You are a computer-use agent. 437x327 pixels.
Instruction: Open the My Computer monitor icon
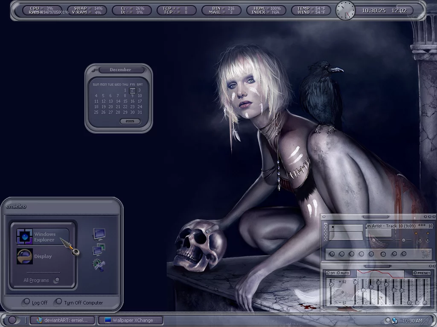pyautogui.click(x=99, y=234)
